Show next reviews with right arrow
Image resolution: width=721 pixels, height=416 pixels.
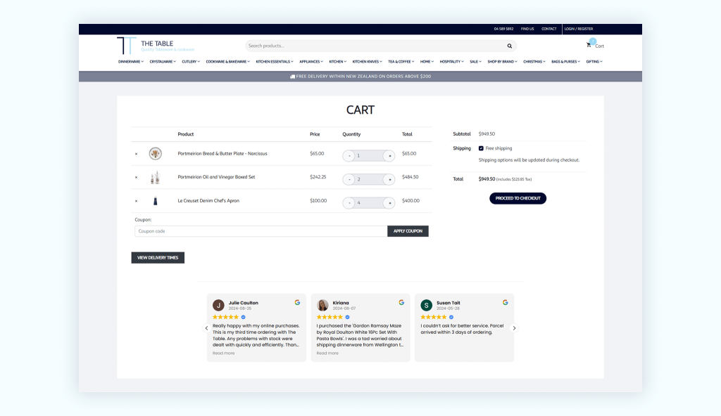(514, 328)
